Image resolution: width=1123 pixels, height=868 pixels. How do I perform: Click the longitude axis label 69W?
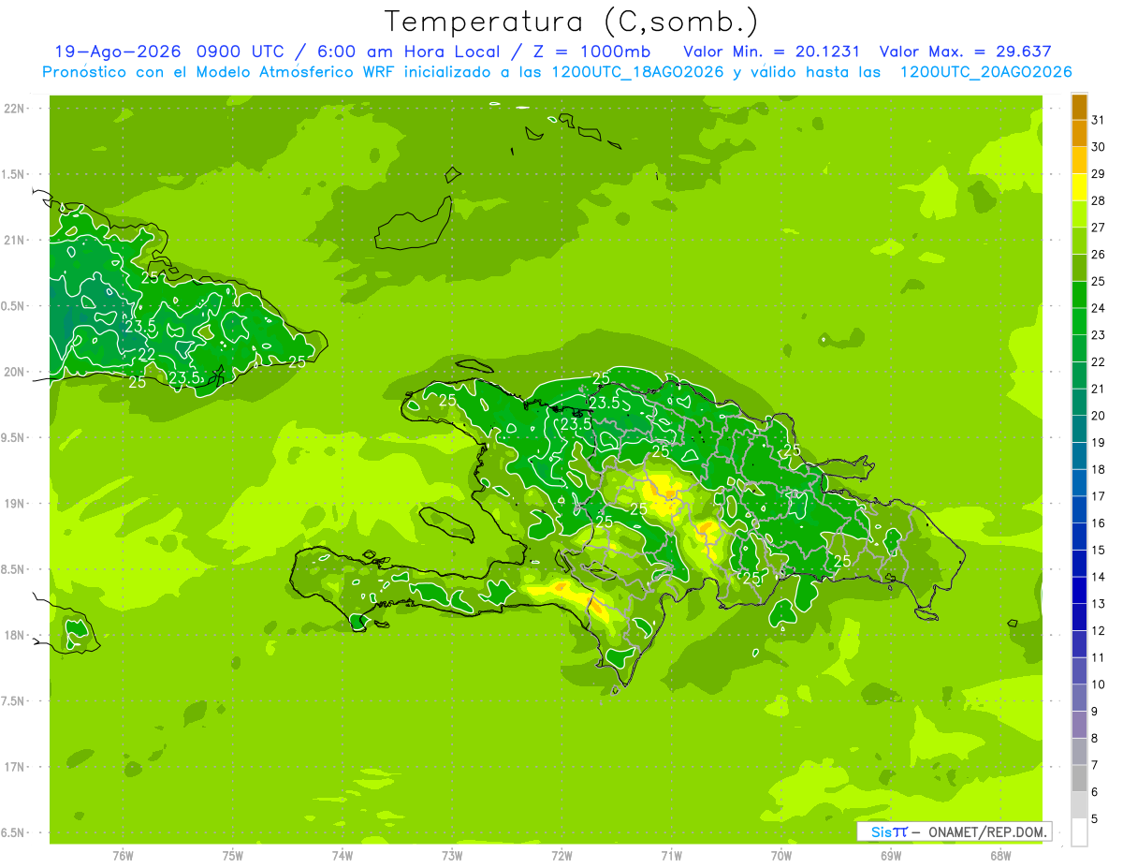pos(891,855)
